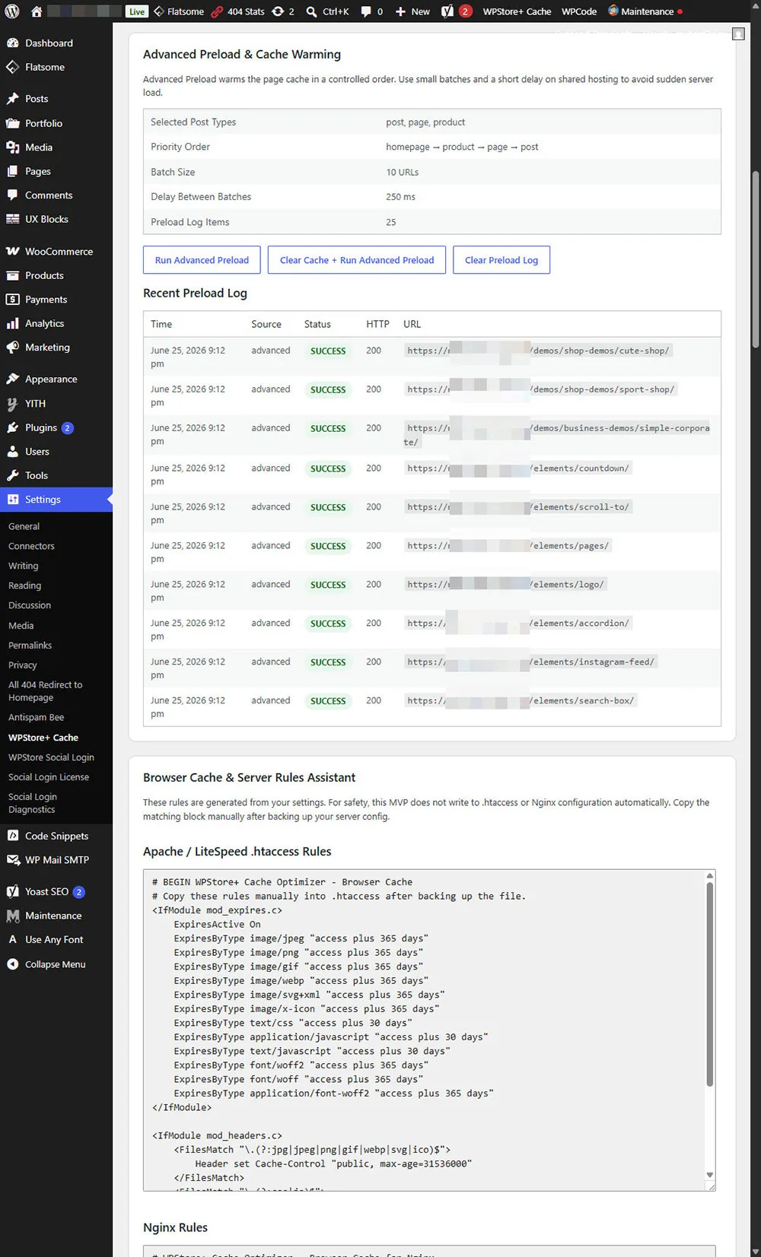The height and width of the screenshot is (1257, 761).
Task: Open General settings submenu
Action: (24, 526)
